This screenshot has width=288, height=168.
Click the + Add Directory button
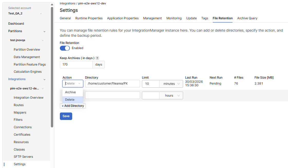[x=73, y=106]
